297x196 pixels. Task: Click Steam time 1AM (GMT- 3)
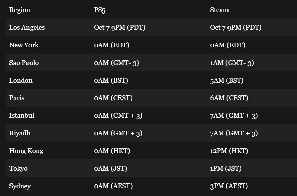tap(232, 63)
